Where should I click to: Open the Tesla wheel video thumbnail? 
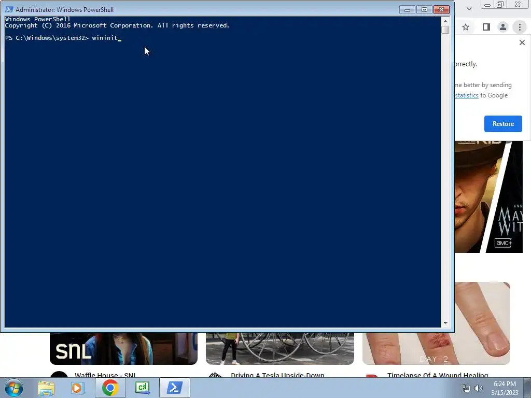coord(280,348)
